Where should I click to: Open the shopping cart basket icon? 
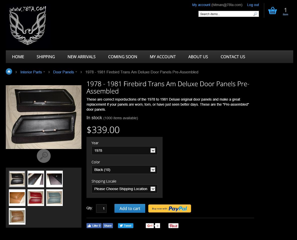[x=272, y=11]
